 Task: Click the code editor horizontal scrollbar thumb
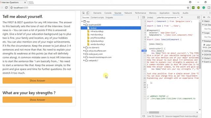(x=154, y=112)
